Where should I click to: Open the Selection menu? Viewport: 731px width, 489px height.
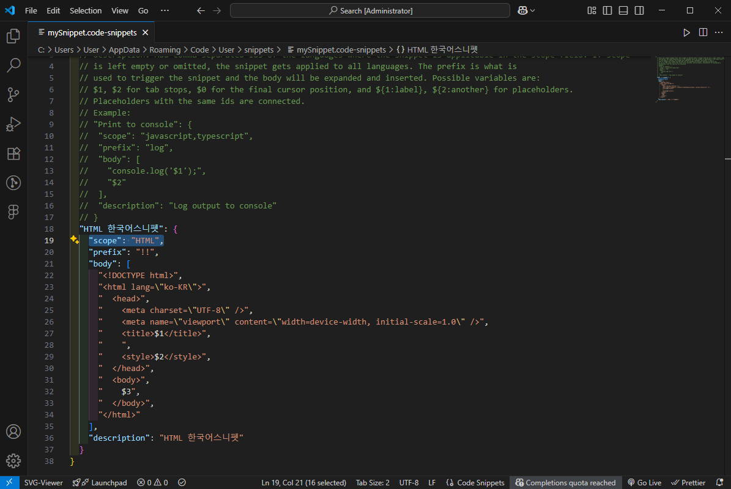point(85,10)
